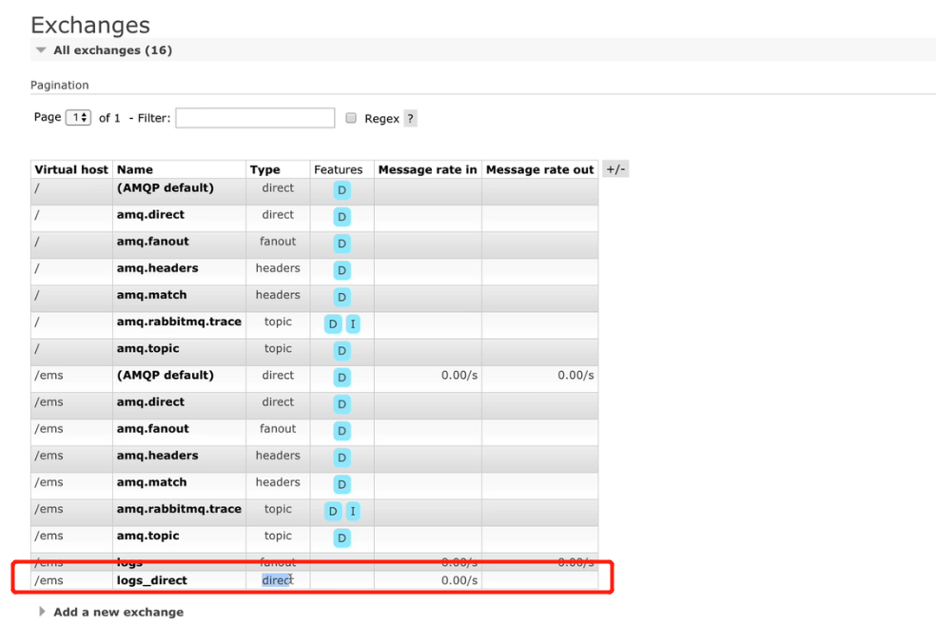Click D feature badge in / amq.direct row
Viewport: 936px width, 625px height.
coord(341,217)
